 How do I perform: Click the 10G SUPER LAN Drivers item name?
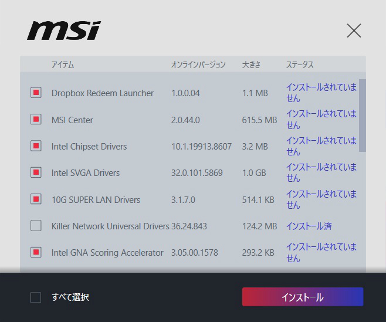point(96,199)
